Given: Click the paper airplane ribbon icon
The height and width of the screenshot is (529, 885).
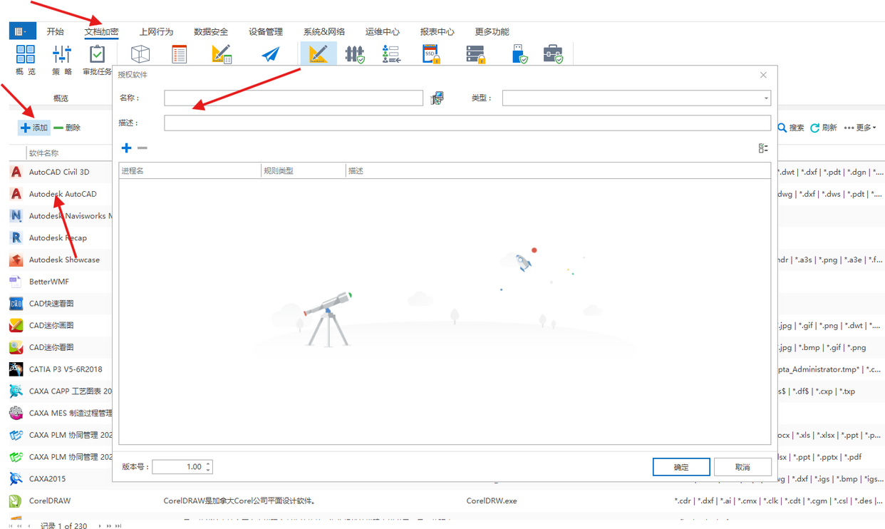Looking at the screenshot, I should point(270,55).
